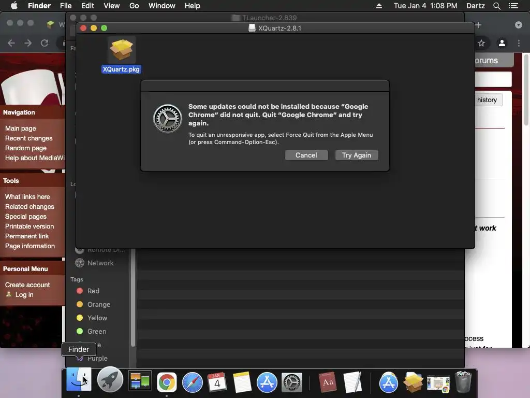Select the XQuartz.pkg installer icon
Image resolution: width=530 pixels, height=398 pixels.
[x=121, y=50]
